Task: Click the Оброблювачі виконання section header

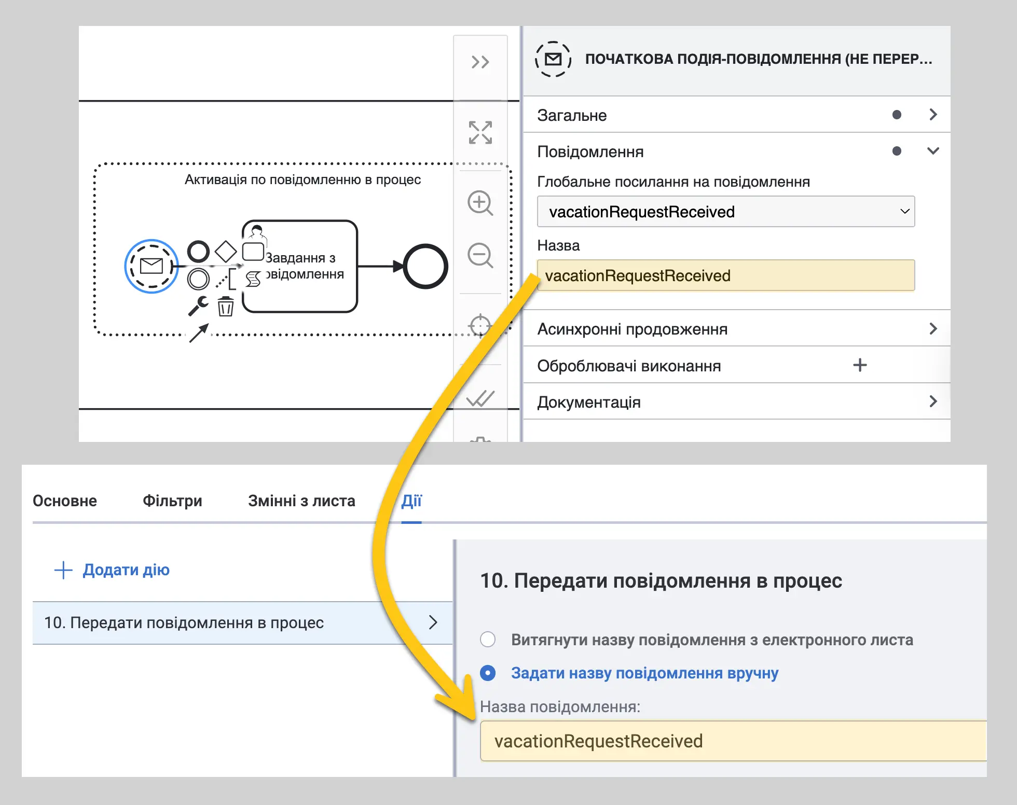Action: (629, 366)
